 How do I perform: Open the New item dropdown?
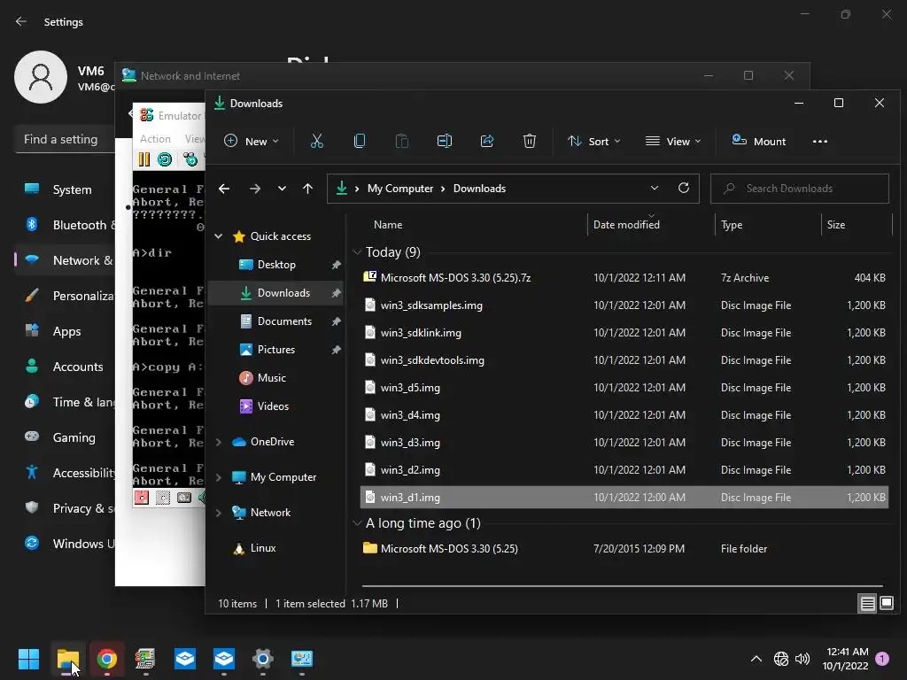point(252,141)
